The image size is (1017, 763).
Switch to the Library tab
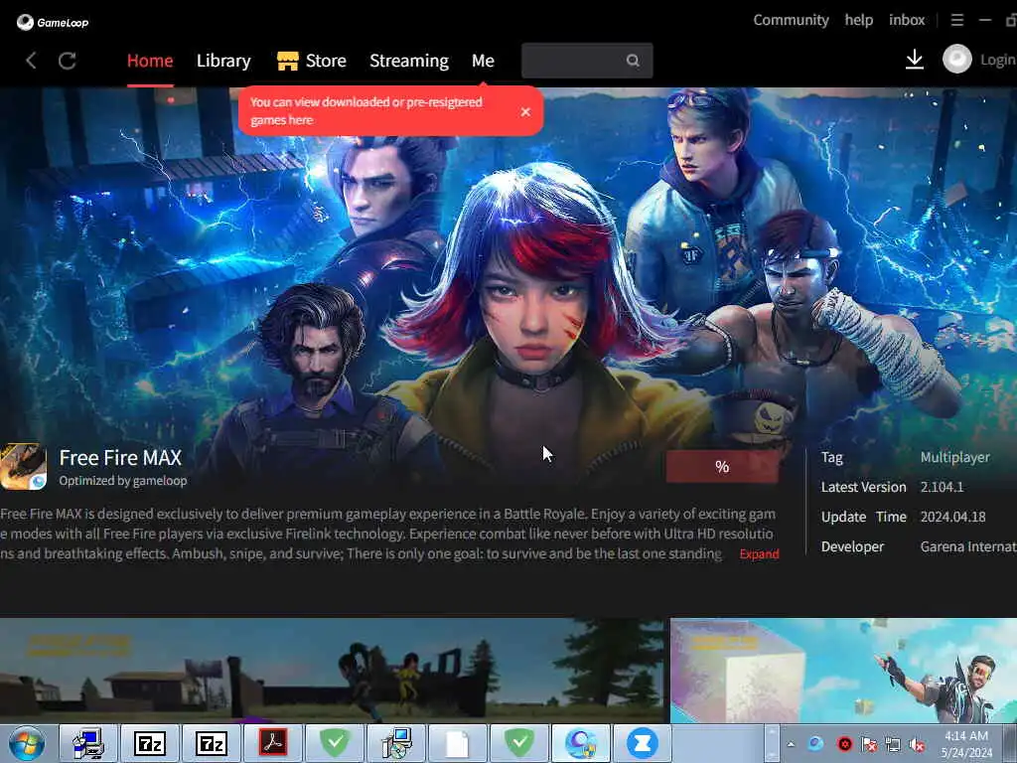pyautogui.click(x=223, y=61)
